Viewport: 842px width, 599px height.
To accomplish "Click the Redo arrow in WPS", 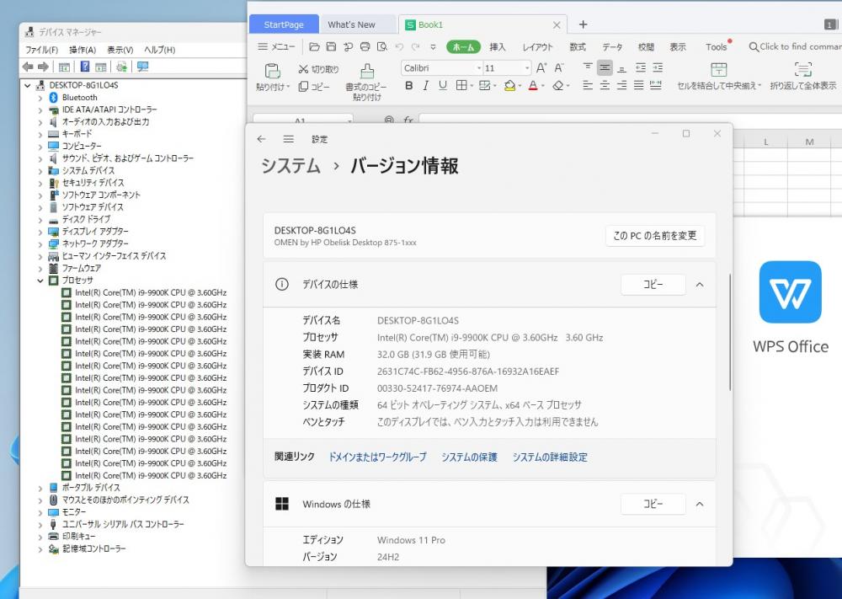I will click(x=416, y=46).
